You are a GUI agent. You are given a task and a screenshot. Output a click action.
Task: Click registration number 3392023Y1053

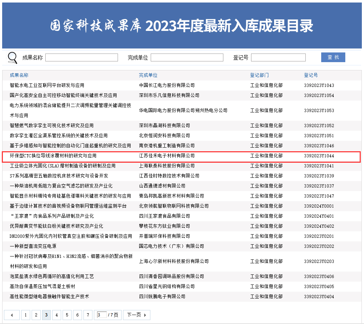(319, 110)
